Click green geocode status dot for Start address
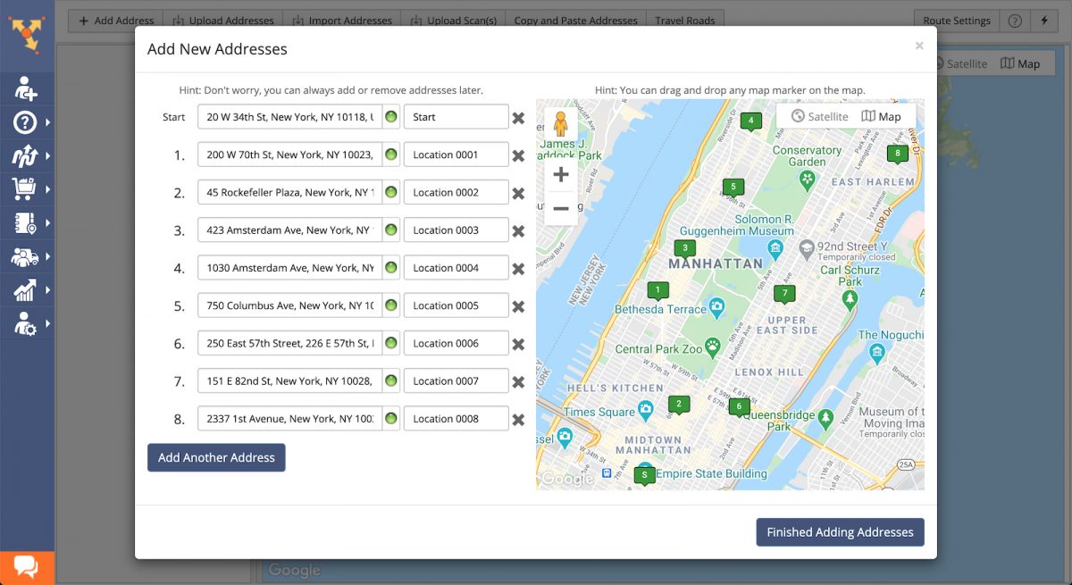 click(x=390, y=117)
